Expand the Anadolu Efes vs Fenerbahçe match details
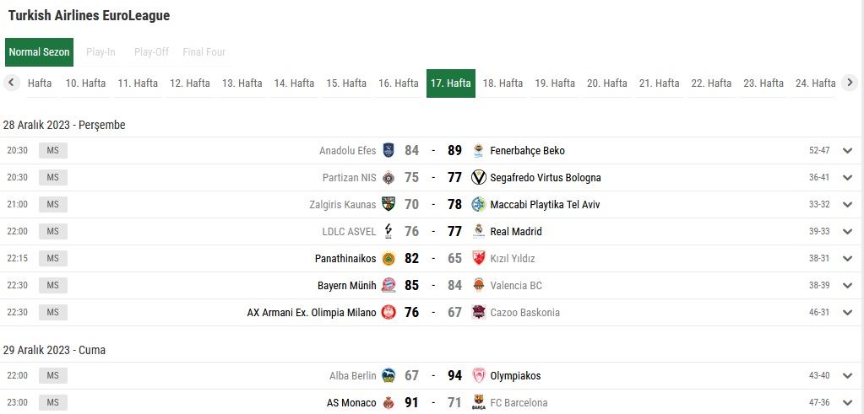The image size is (864, 414). tap(848, 151)
